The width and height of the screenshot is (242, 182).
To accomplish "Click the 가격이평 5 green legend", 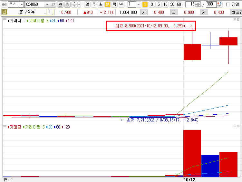I will coord(38,21).
